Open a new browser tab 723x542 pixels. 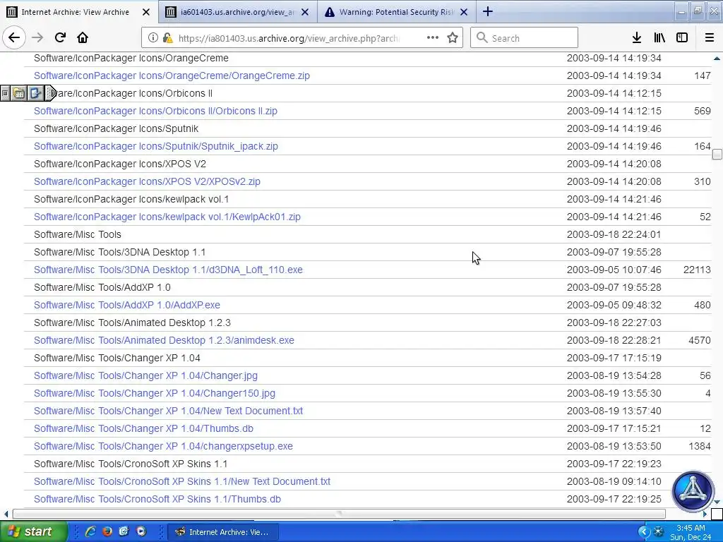[487, 11]
